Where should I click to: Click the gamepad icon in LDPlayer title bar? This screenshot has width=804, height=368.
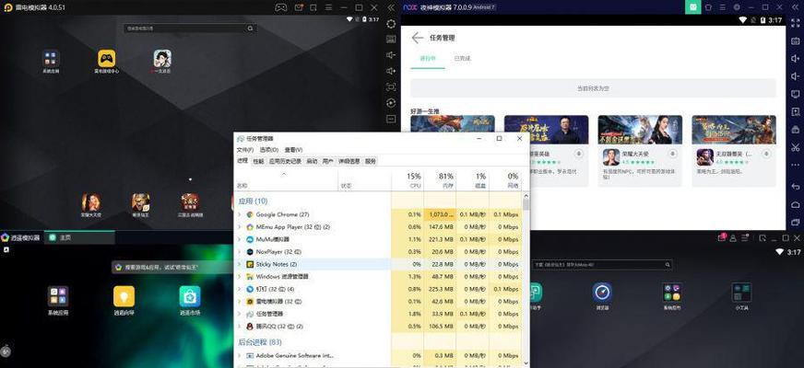click(x=280, y=7)
